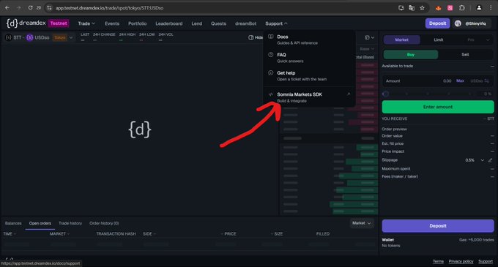Expand the Trade menu dropdown

(x=86, y=23)
